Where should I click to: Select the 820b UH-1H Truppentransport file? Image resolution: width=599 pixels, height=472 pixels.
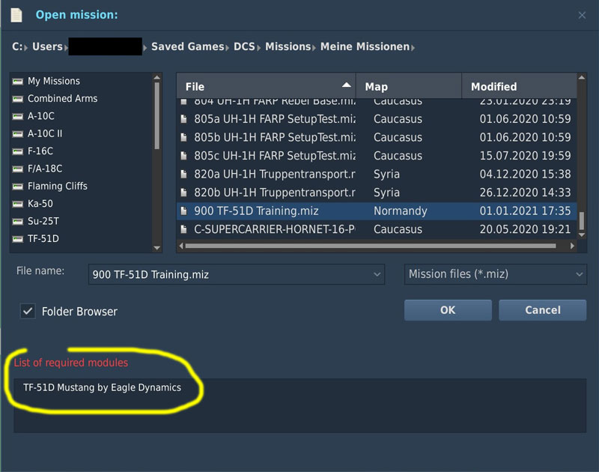tap(377, 193)
